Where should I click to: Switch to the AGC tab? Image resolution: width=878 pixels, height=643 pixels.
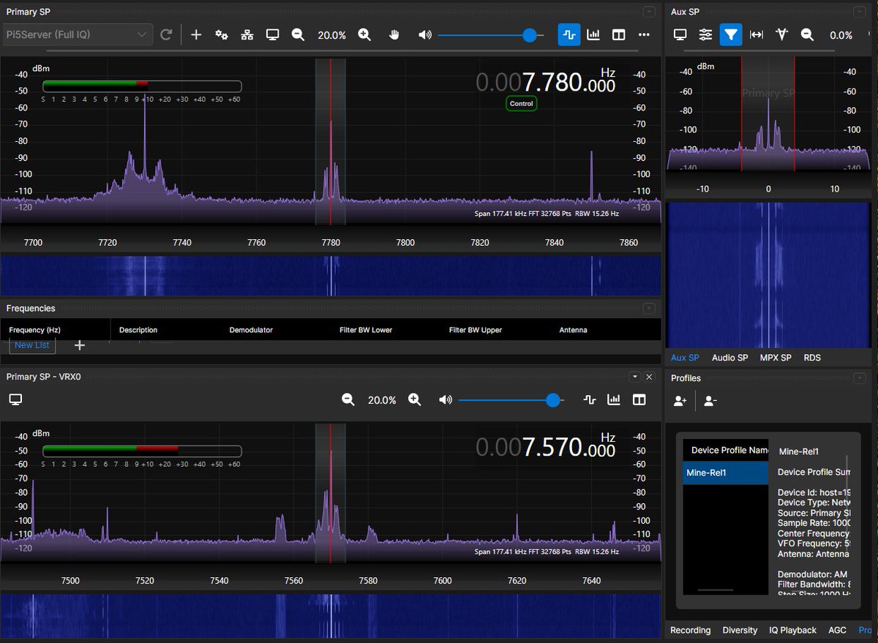837,630
